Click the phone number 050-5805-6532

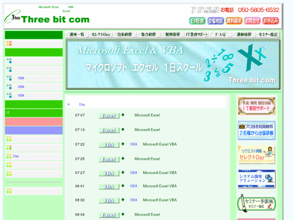click(x=258, y=10)
